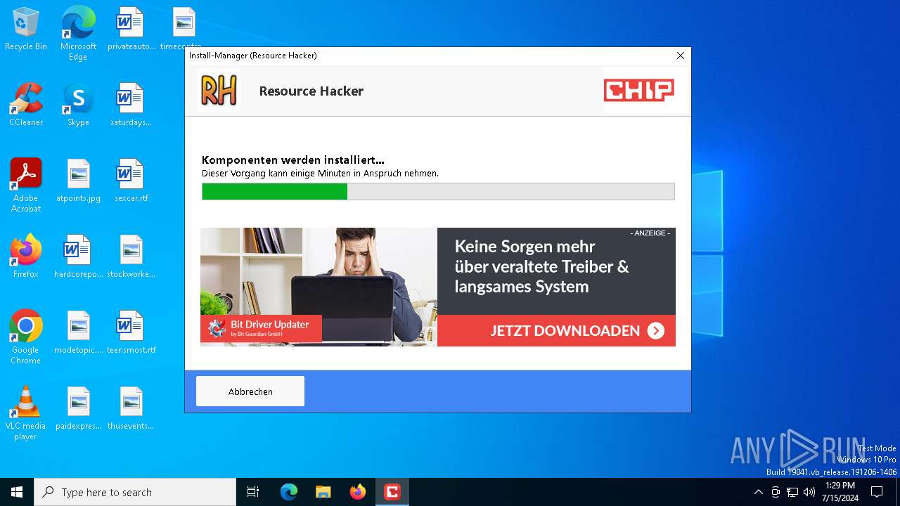The width and height of the screenshot is (900, 506).
Task: Cancel installation with Abbrechen button
Action: [250, 391]
